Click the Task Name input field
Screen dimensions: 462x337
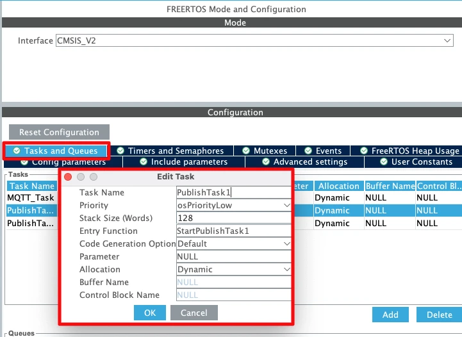point(234,192)
